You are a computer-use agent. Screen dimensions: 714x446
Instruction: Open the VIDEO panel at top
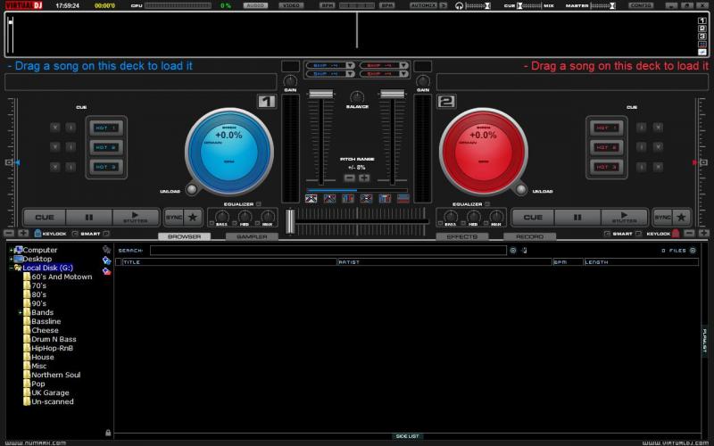(292, 5)
